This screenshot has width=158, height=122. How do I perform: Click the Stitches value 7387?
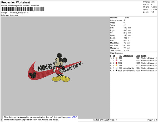click(153, 2)
